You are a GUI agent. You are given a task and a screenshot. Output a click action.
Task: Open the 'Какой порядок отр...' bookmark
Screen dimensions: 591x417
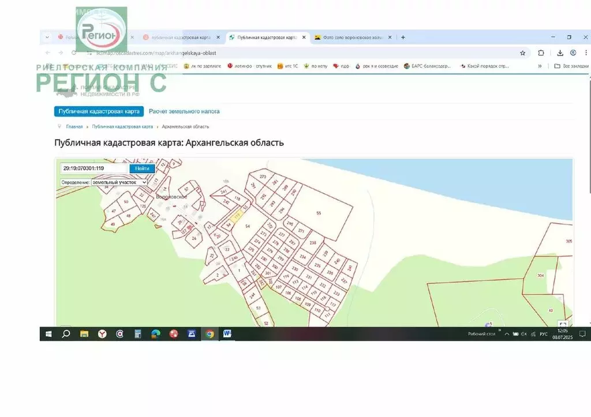[484, 66]
